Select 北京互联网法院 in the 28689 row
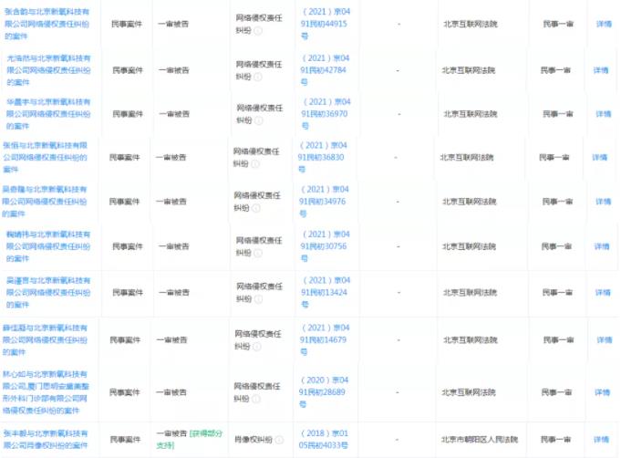The image size is (621, 458). (x=469, y=392)
